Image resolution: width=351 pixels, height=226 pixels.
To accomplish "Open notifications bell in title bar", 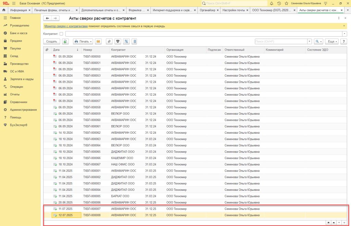I will [271, 3].
